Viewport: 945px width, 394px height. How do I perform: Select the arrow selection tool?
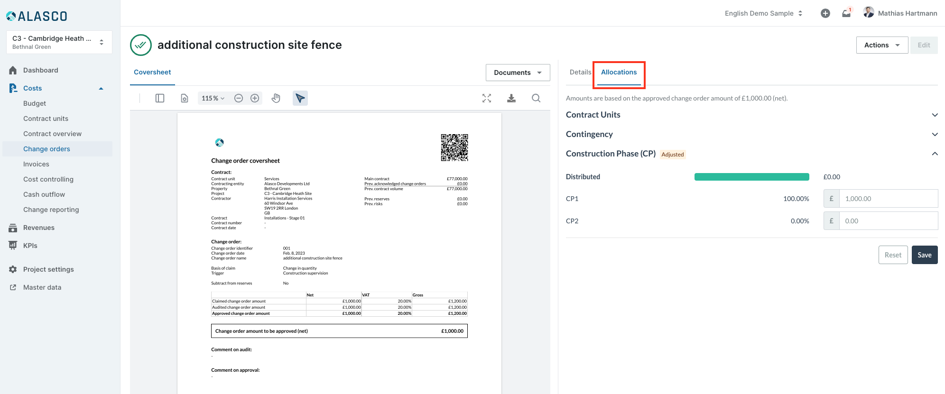click(x=300, y=98)
